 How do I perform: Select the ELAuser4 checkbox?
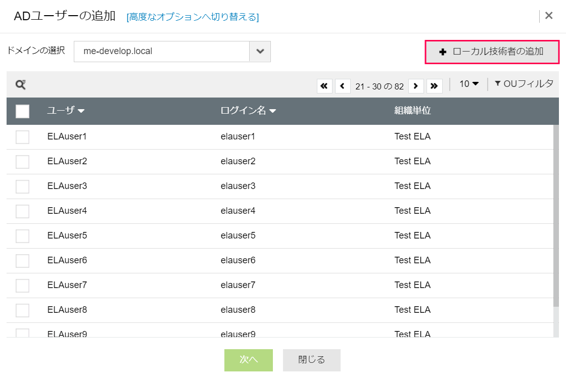(x=22, y=211)
